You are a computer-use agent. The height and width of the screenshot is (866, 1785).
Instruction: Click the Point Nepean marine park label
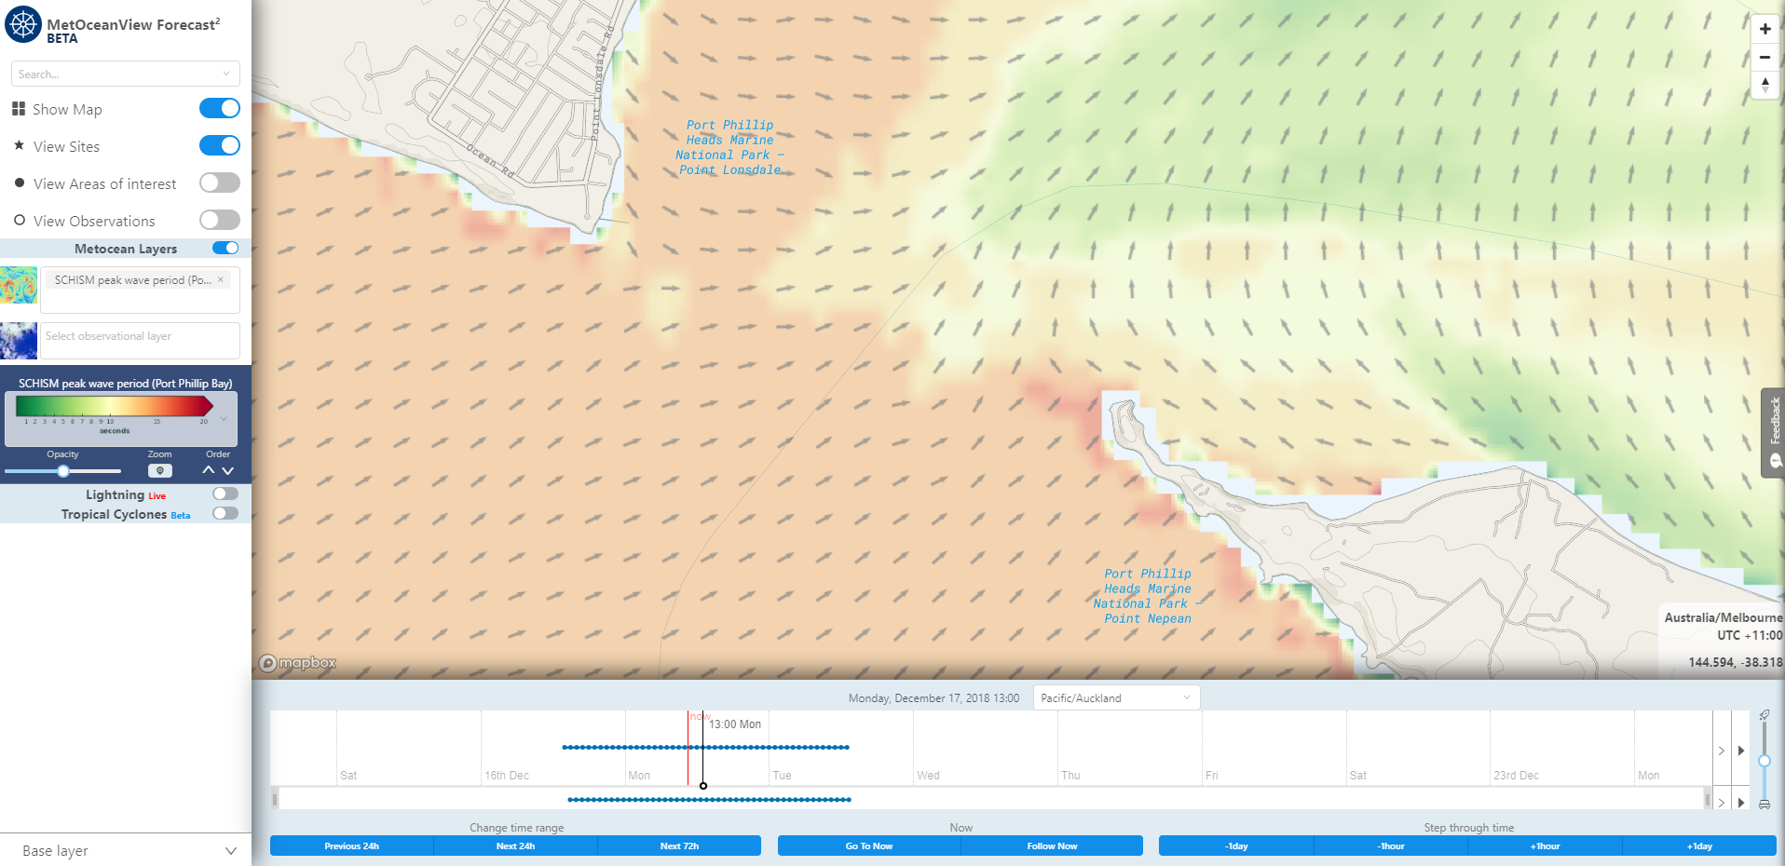[x=1148, y=596]
